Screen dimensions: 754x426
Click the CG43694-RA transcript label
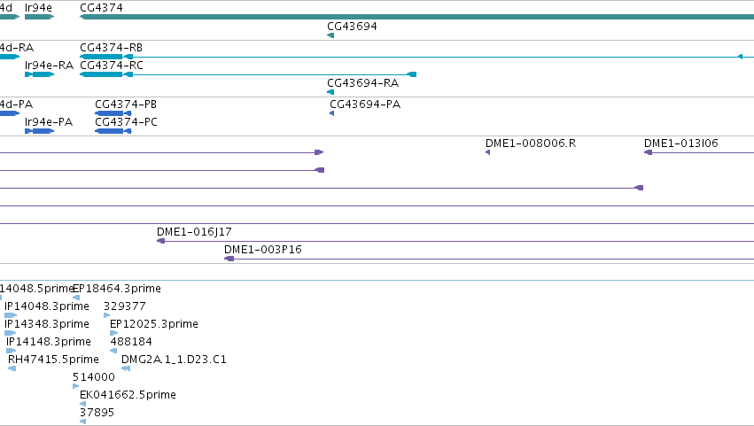coord(363,83)
